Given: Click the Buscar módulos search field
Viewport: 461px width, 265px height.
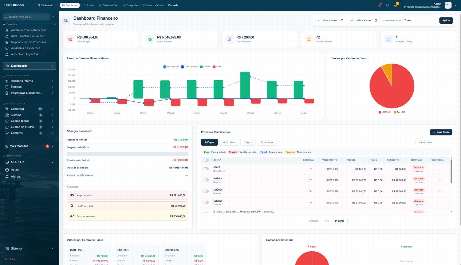Looking at the screenshot, I should pyautogui.click(x=26, y=17).
